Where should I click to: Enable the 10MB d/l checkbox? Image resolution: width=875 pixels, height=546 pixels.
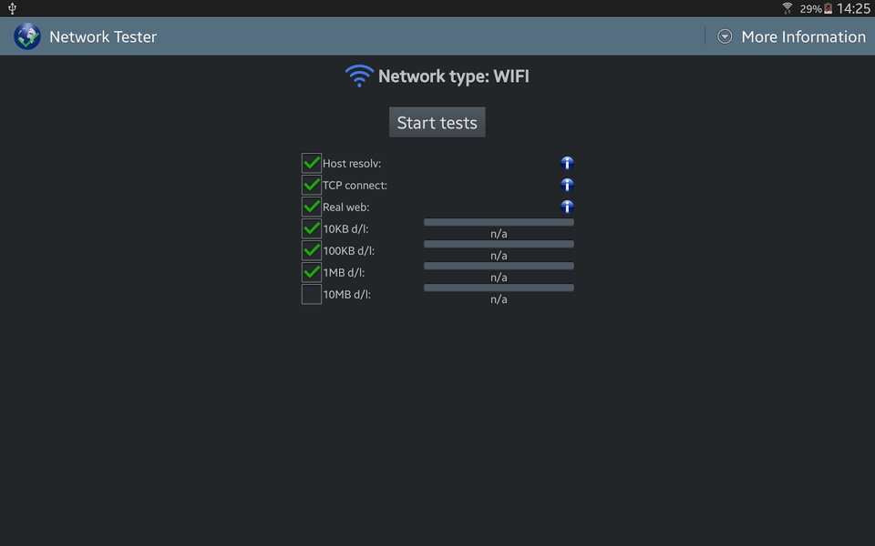pos(312,294)
